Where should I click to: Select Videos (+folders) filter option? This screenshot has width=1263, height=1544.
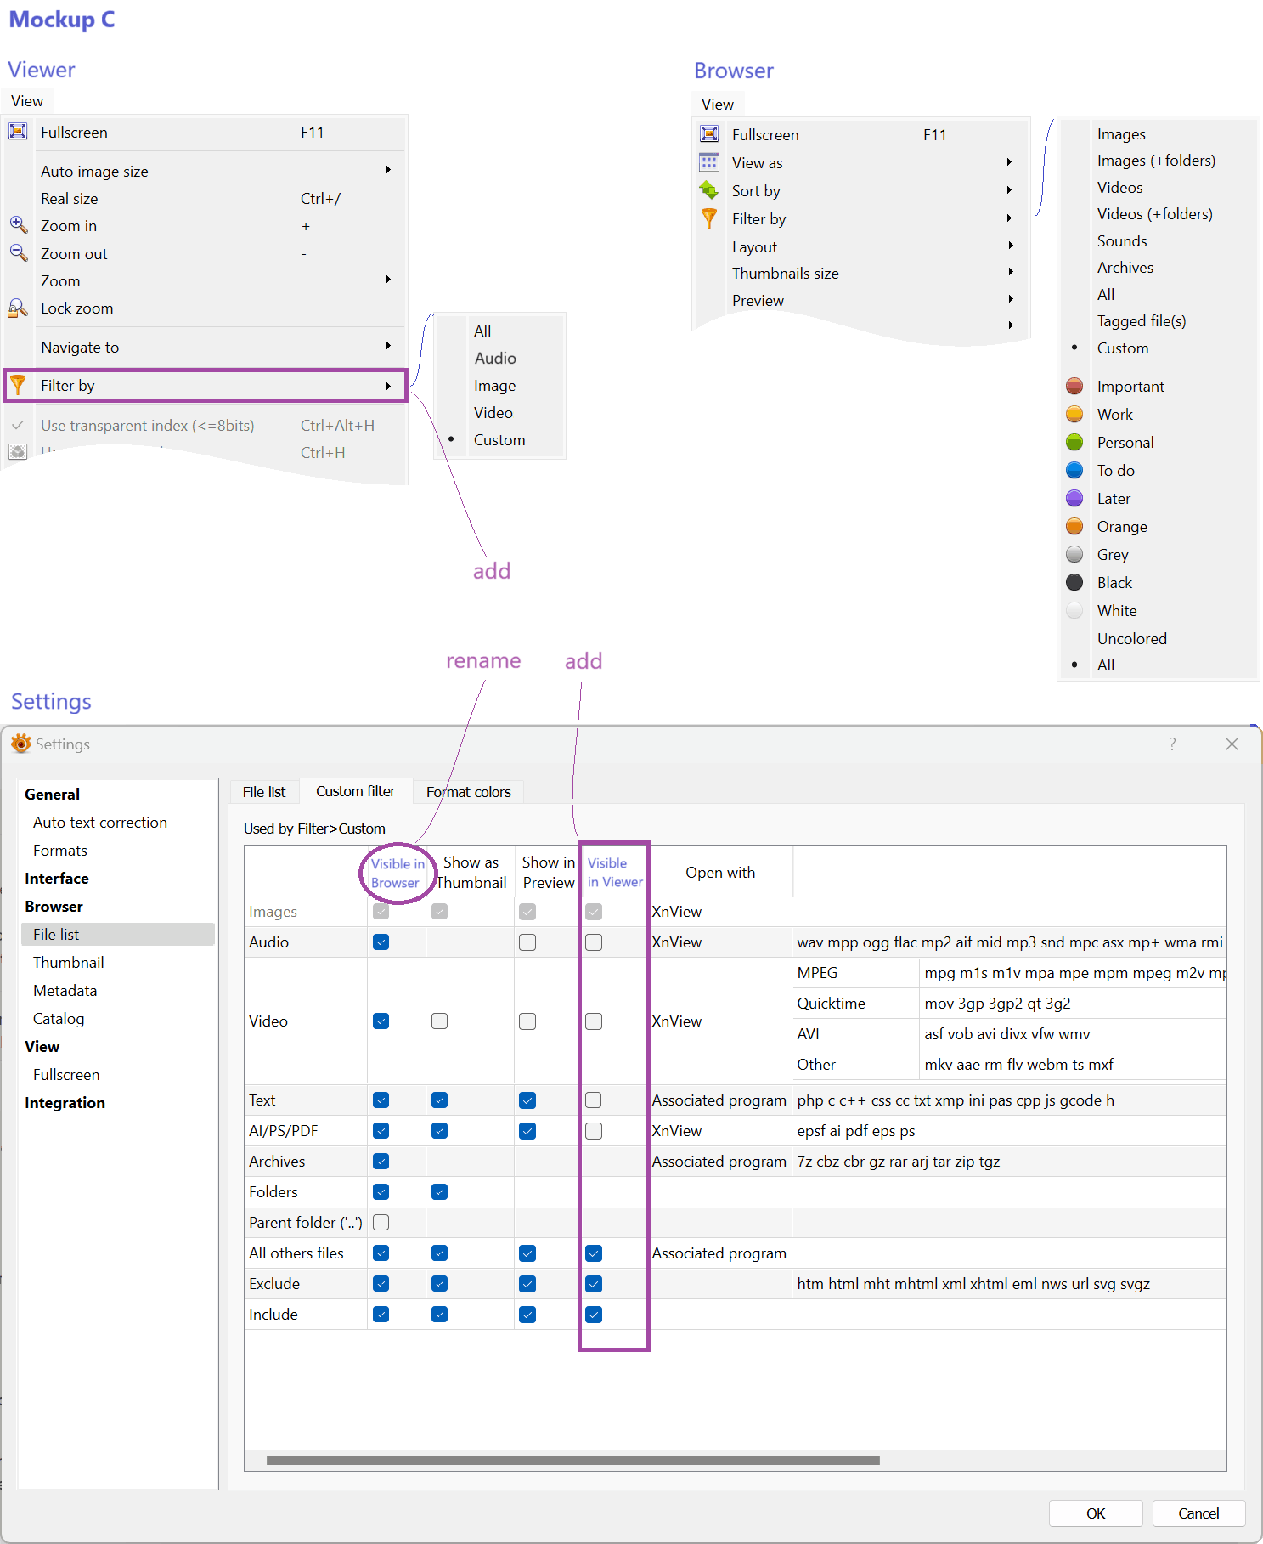tap(1154, 214)
